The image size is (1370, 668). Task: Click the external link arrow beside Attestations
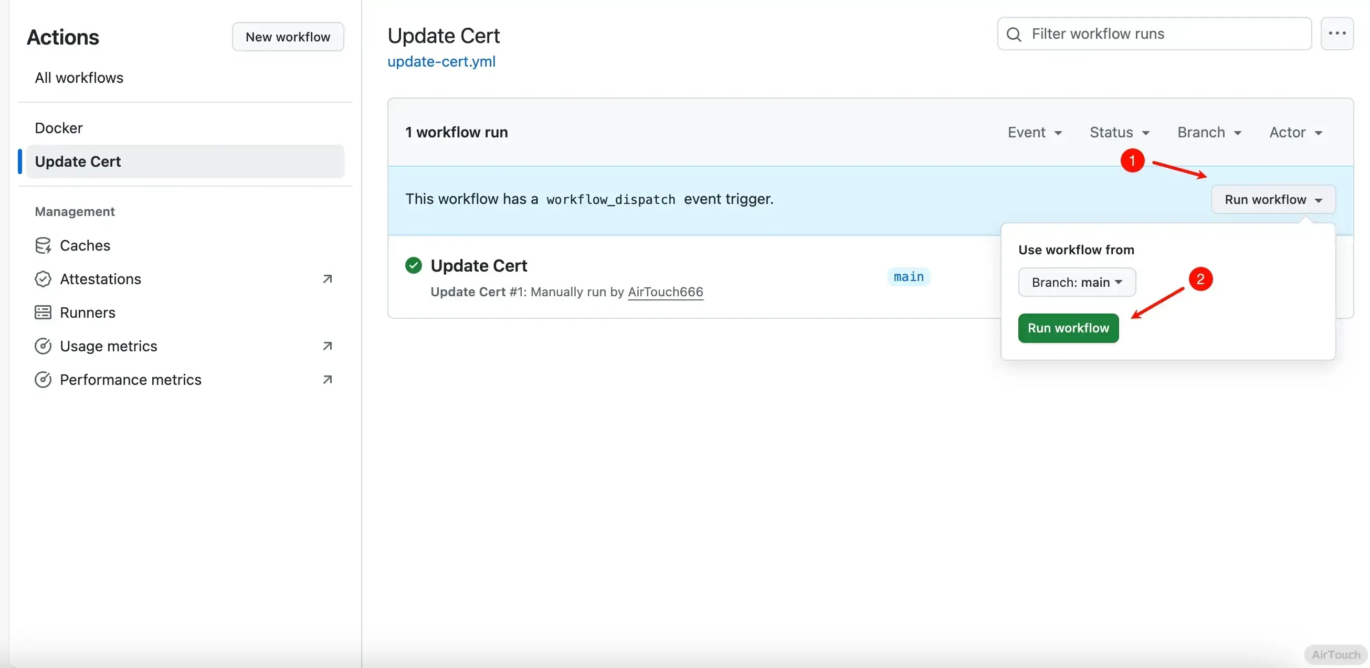(x=328, y=279)
